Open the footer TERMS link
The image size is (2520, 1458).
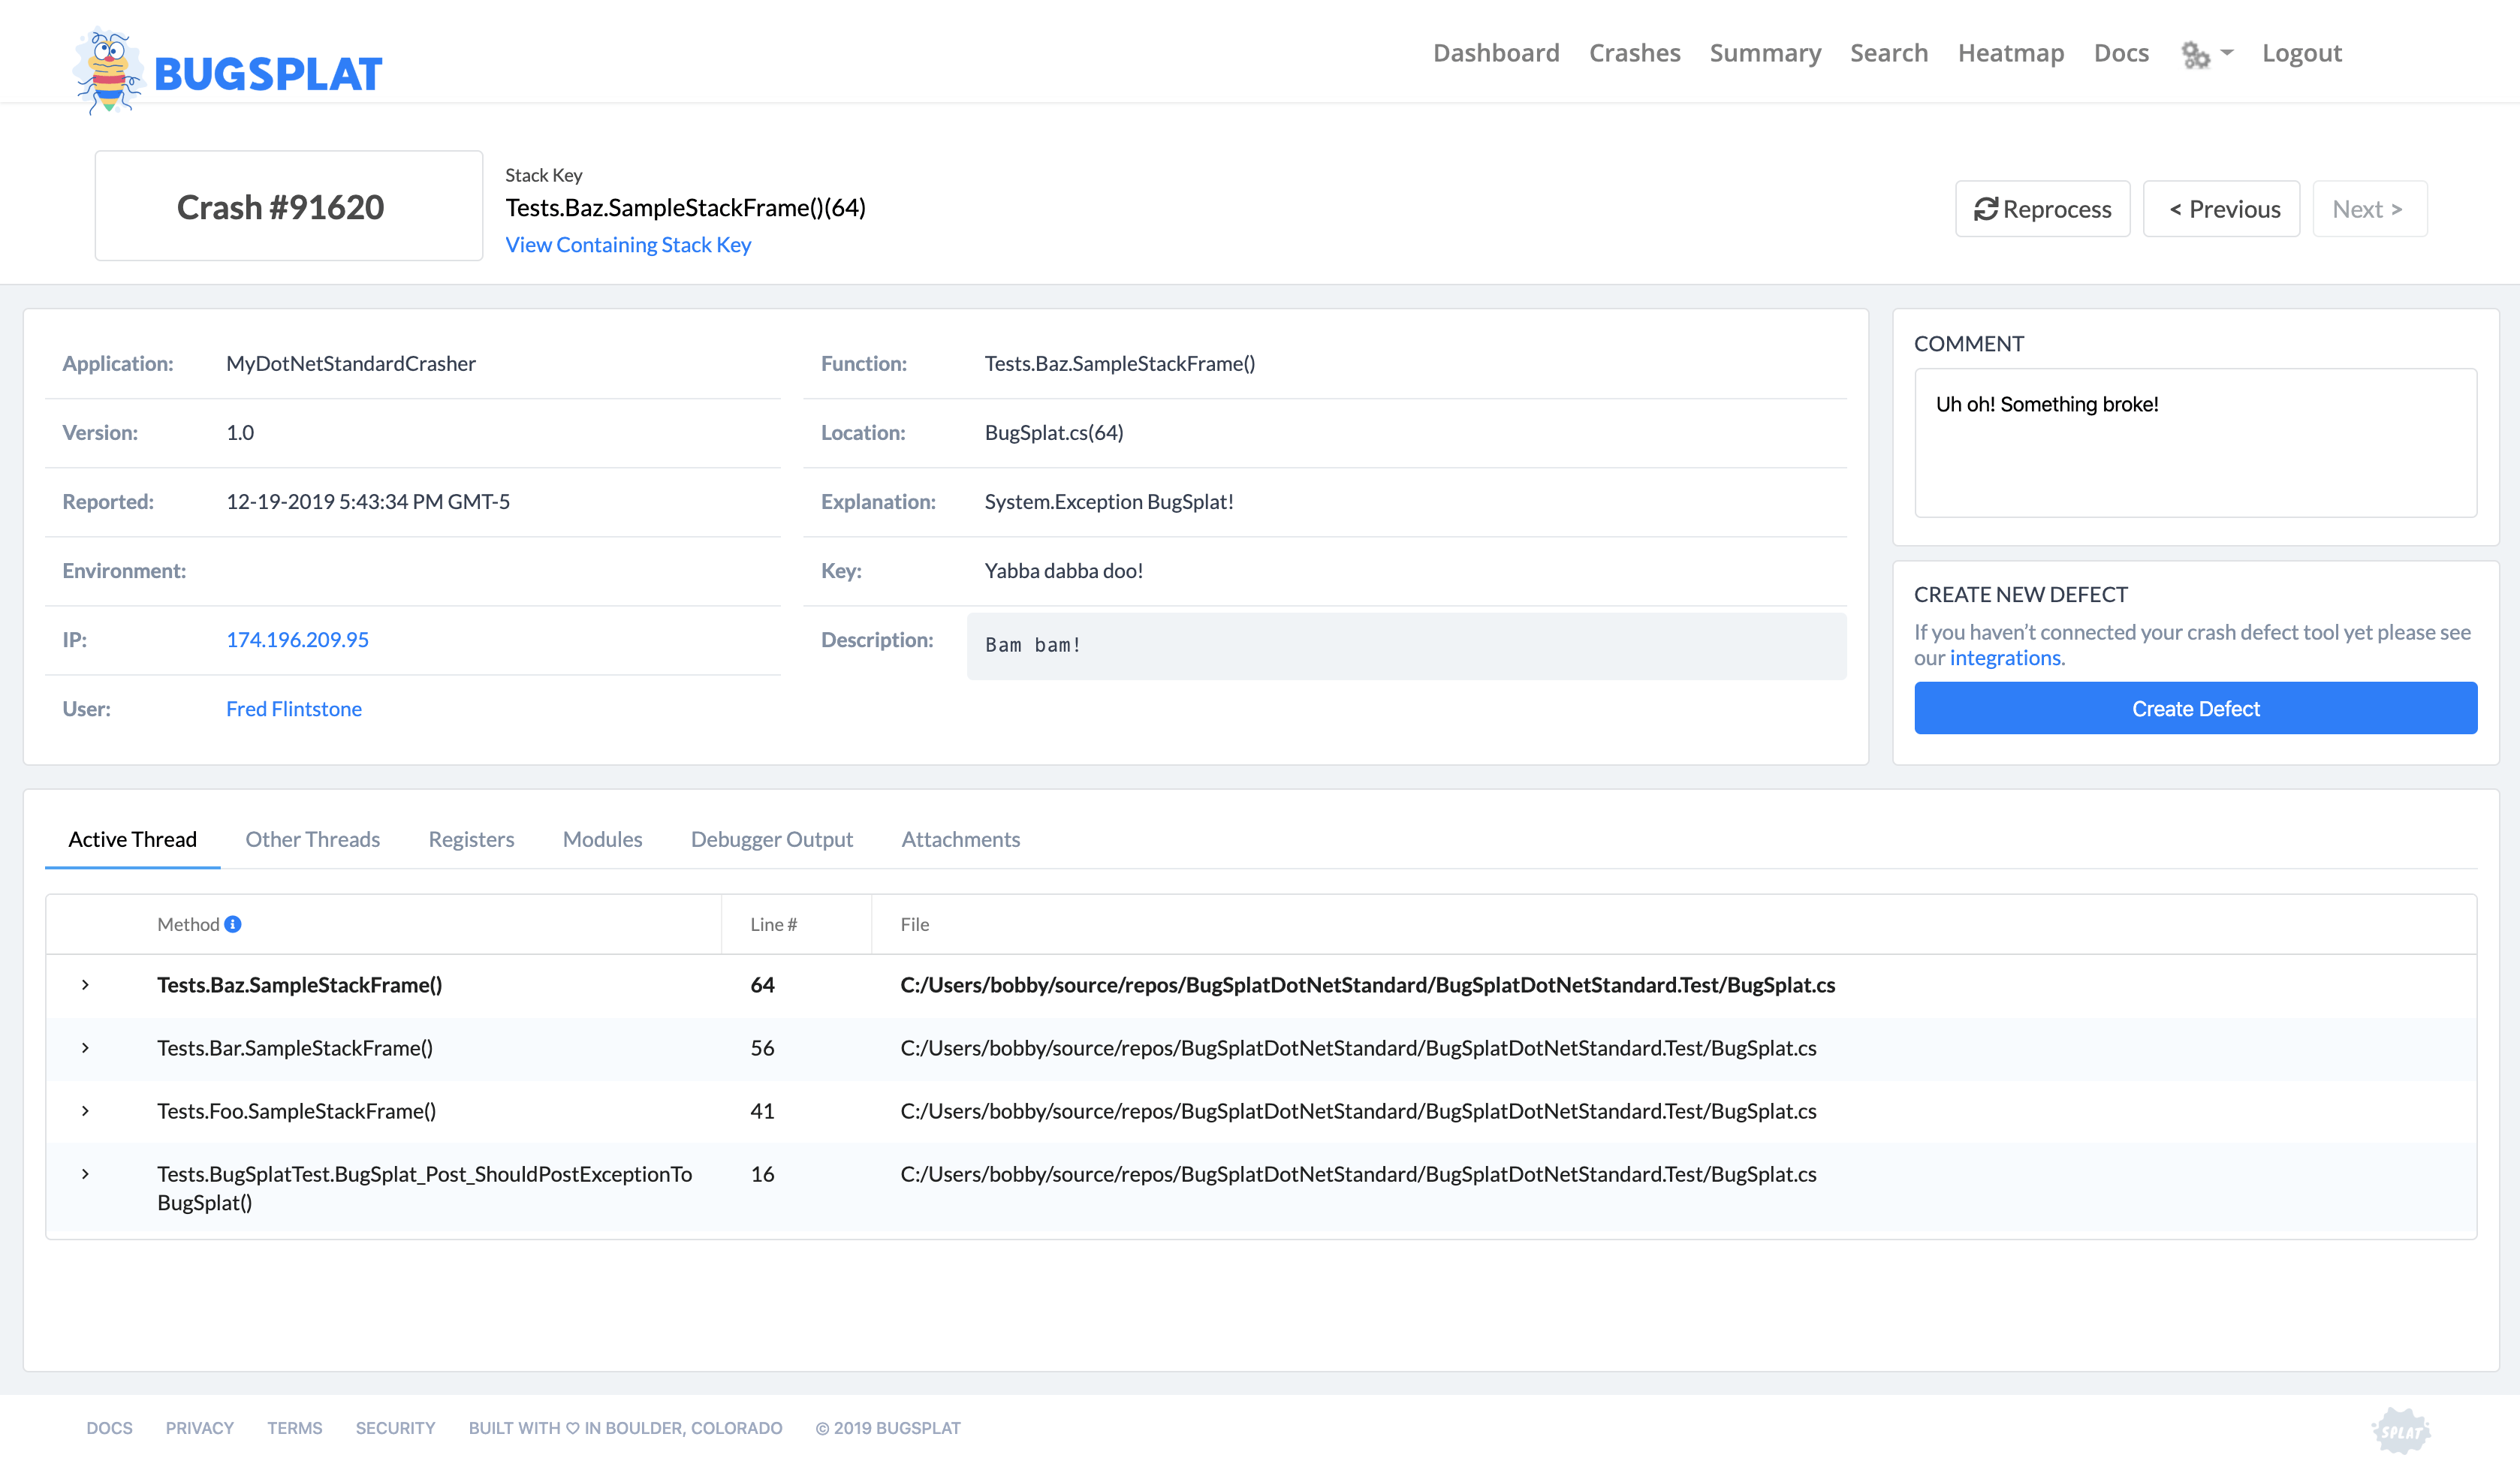click(x=294, y=1428)
